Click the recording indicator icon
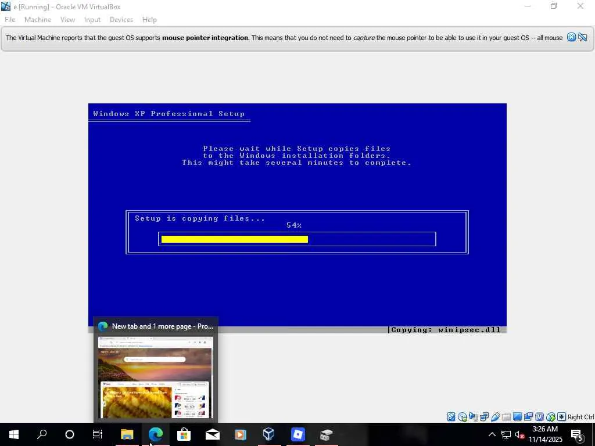This screenshot has height=446, width=595. tap(528, 417)
